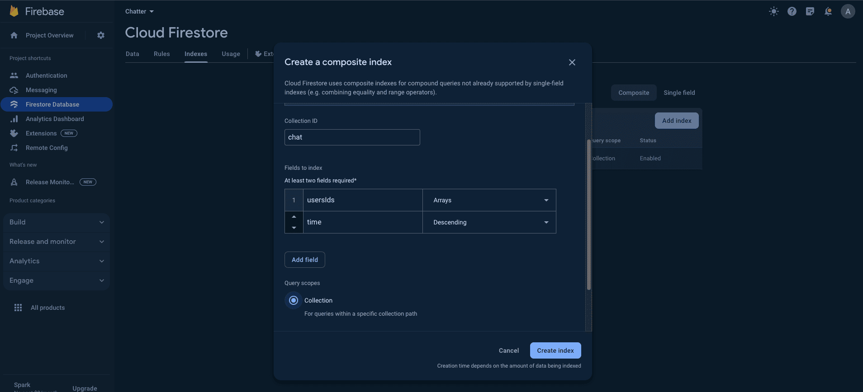This screenshot has height=392, width=863.
Task: Click Create index button
Action: [555, 350]
